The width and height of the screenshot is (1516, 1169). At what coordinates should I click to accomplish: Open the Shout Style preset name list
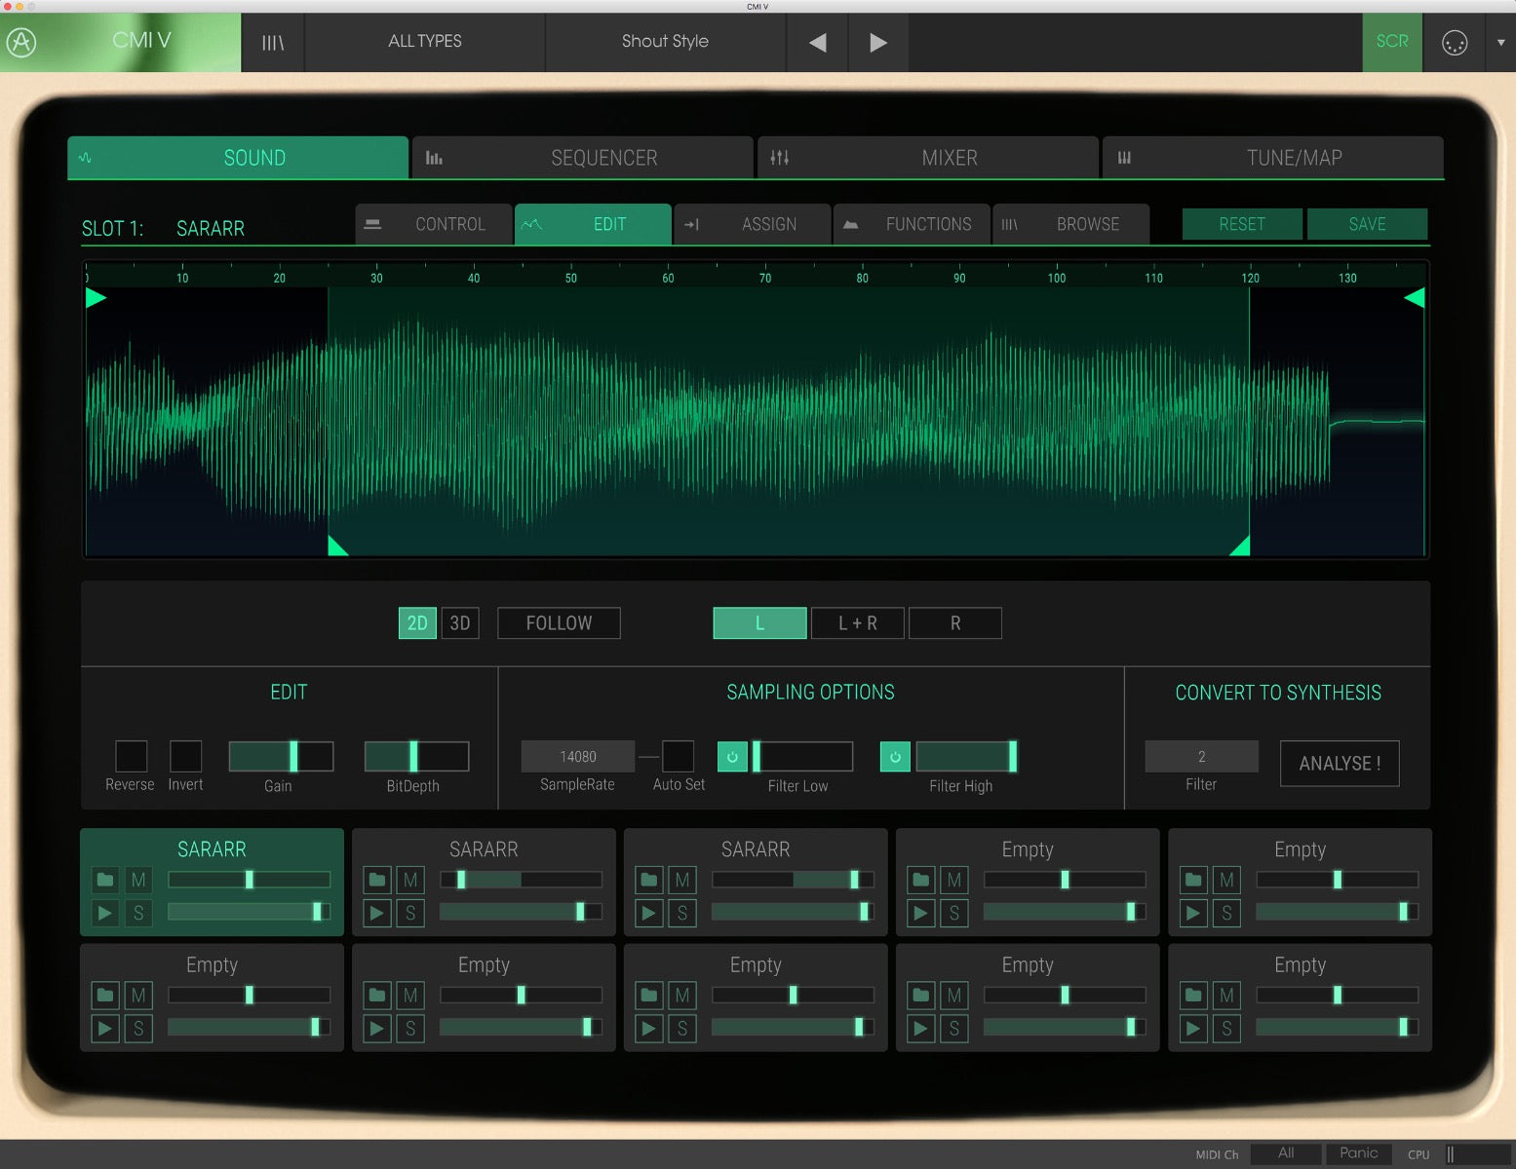pyautogui.click(x=665, y=42)
